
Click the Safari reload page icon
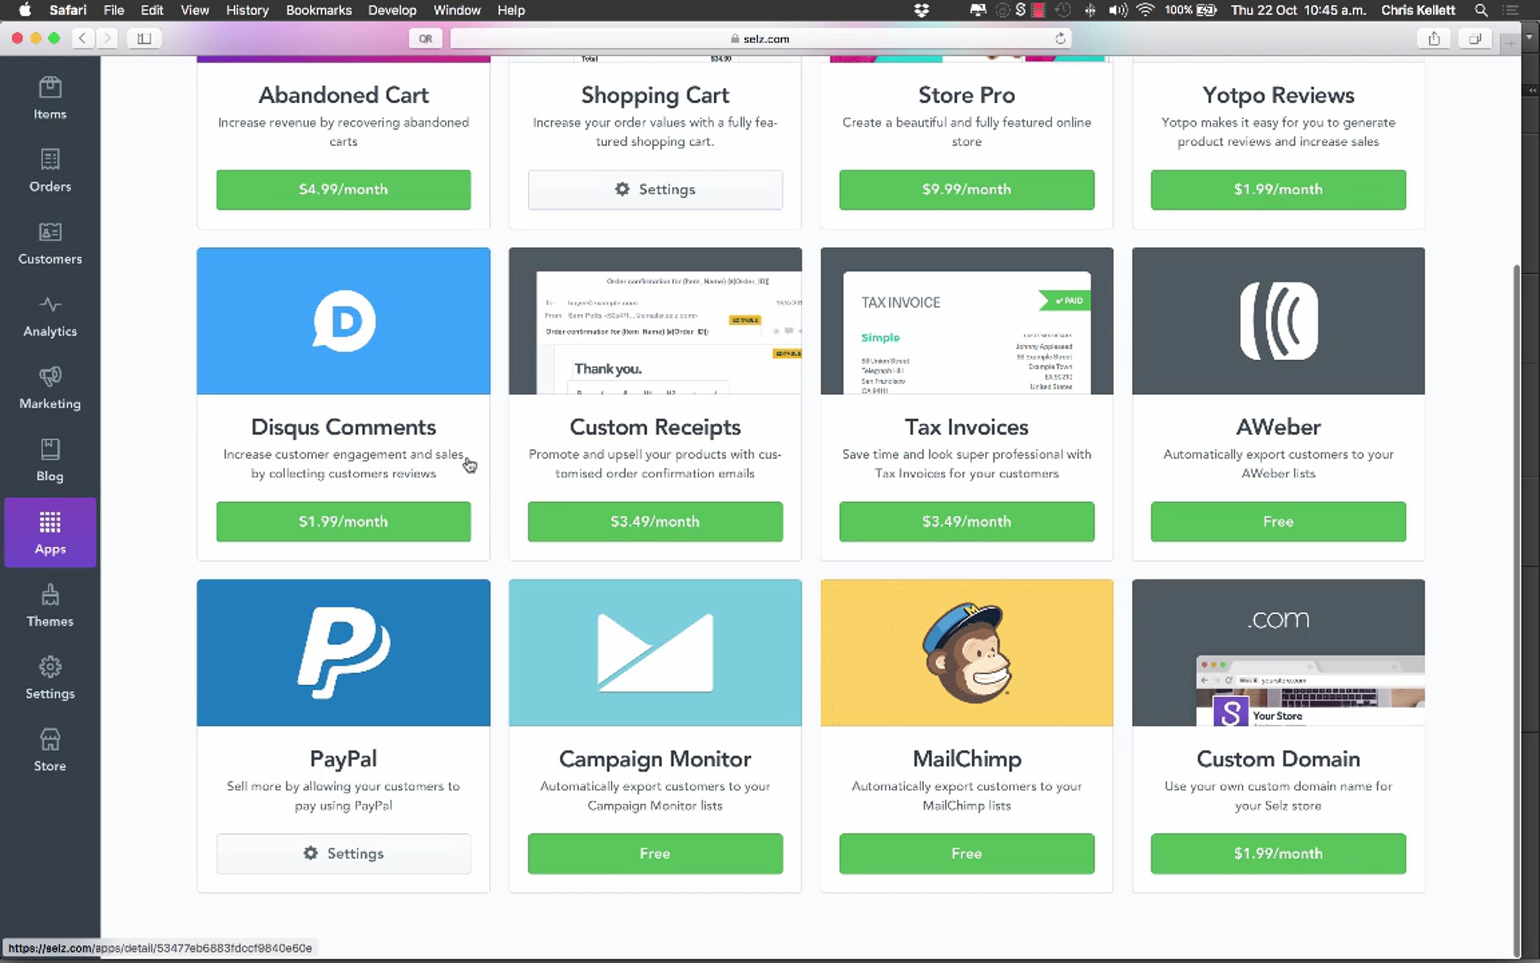point(1060,39)
